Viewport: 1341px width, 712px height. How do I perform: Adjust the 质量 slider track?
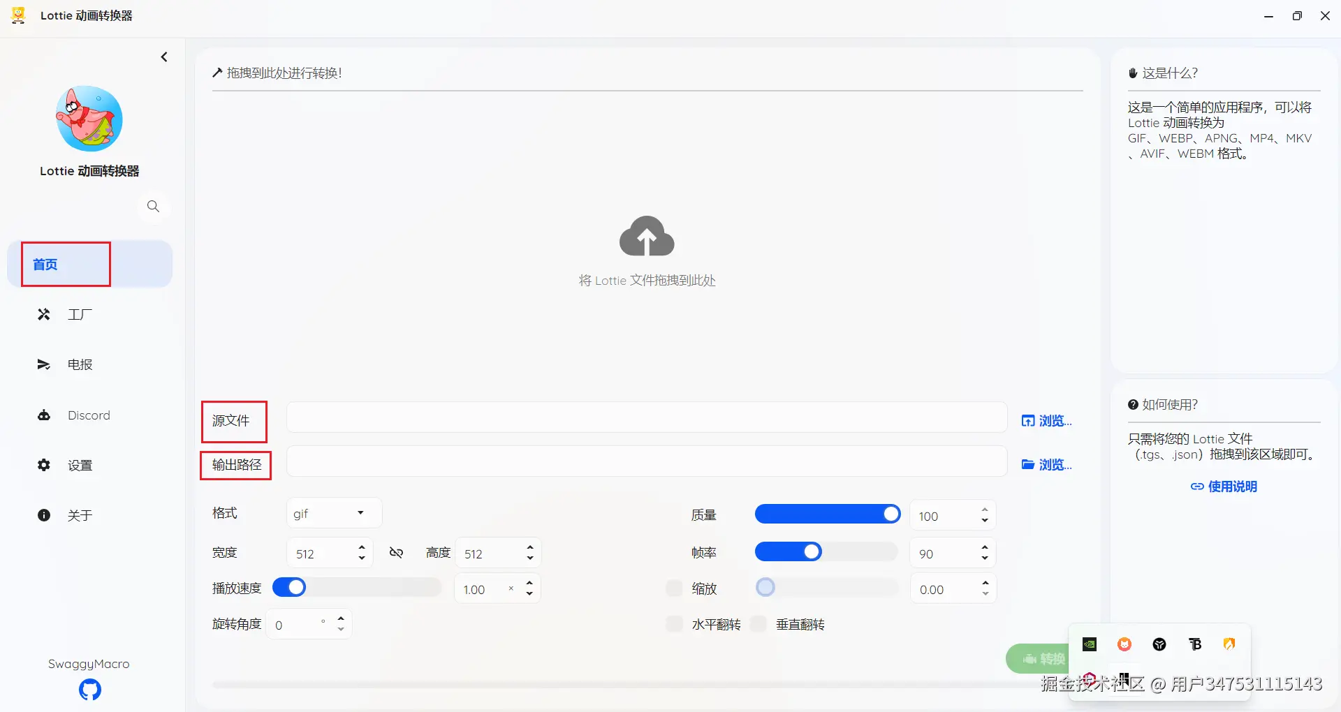pyautogui.click(x=827, y=514)
